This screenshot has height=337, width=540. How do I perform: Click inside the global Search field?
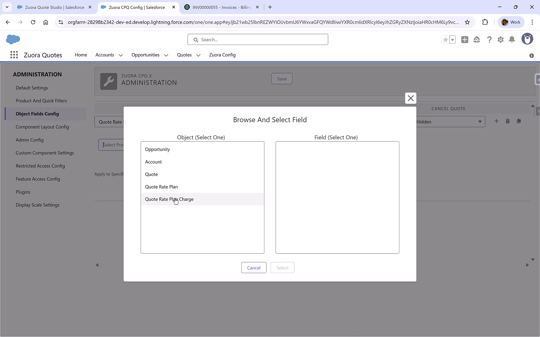coord(258,39)
